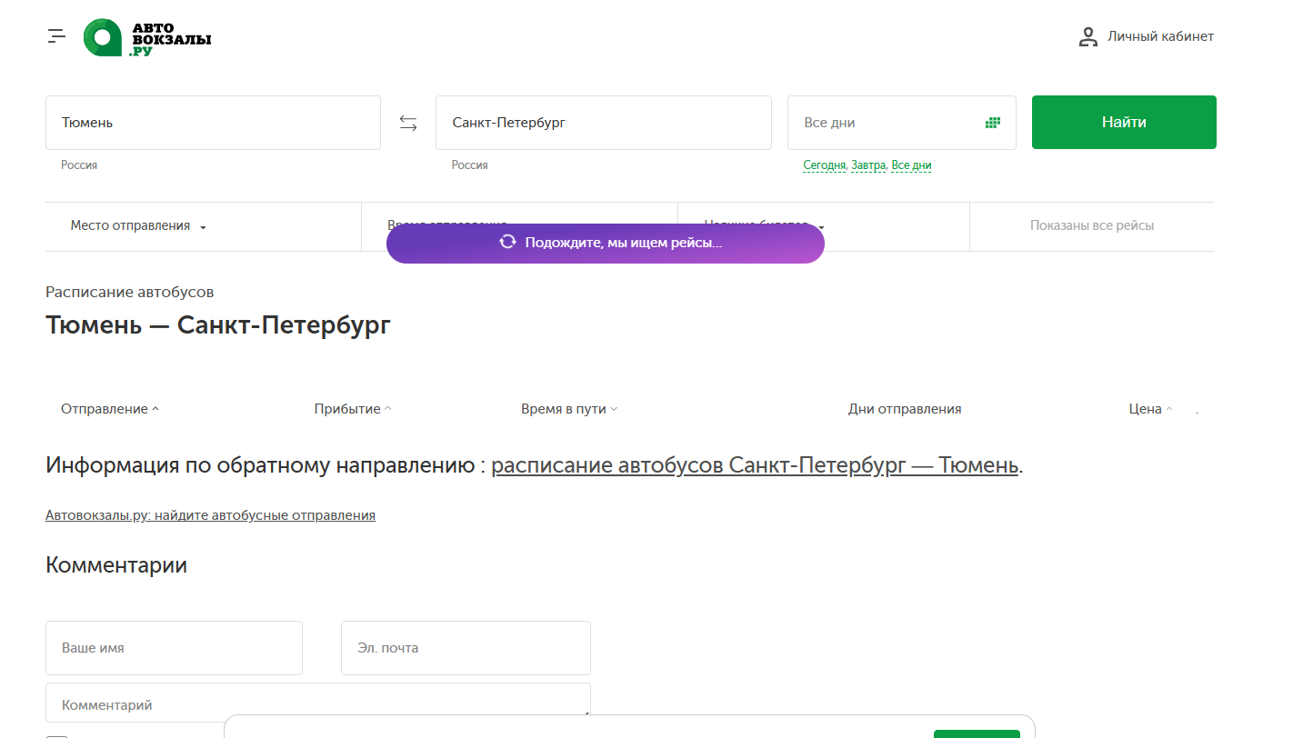
Task: Click the Показаны все рейсы label
Action: pos(1092,225)
